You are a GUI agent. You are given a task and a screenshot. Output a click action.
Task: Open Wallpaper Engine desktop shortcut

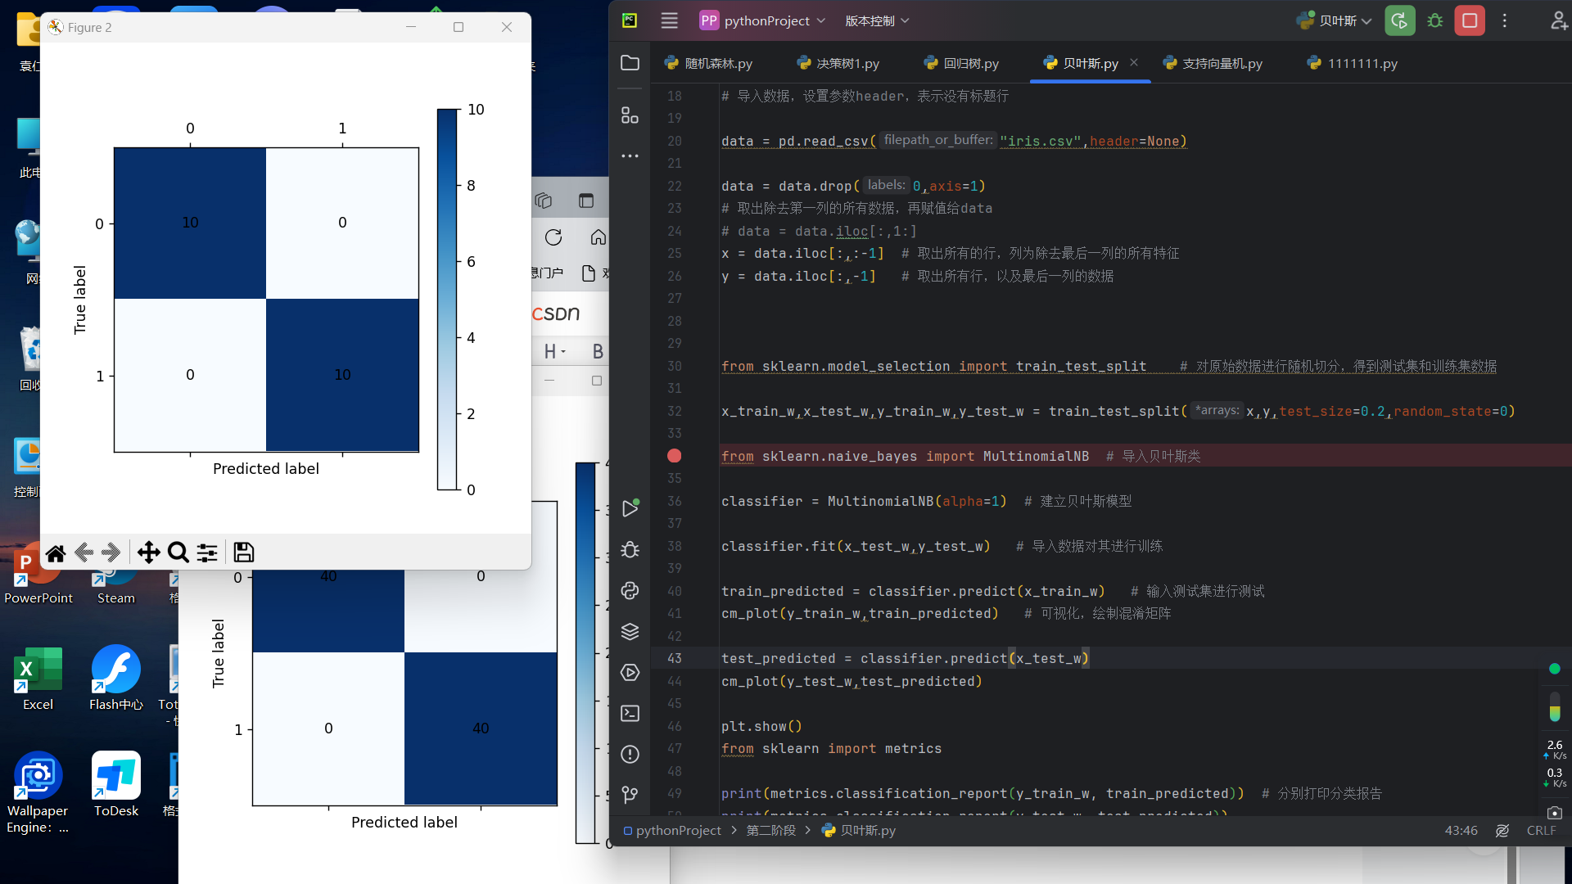click(x=38, y=792)
